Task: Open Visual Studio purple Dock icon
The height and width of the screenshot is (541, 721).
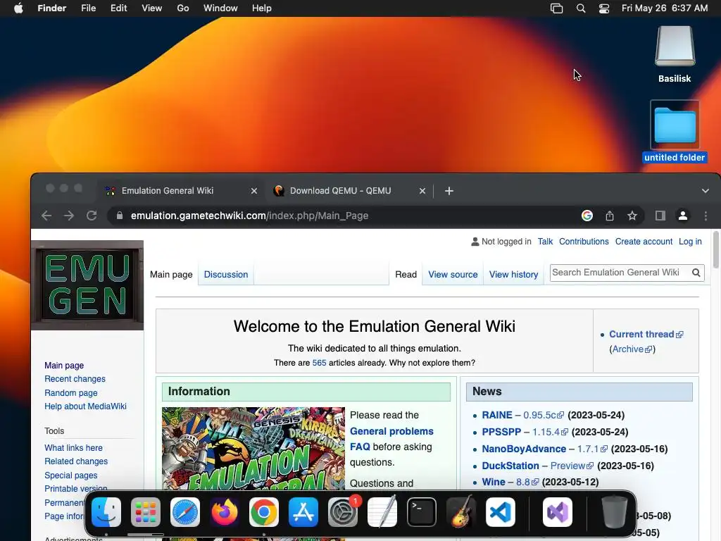Action: coord(558,512)
